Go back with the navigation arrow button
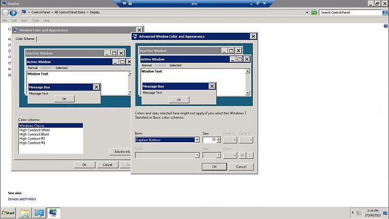This screenshot has width=389, height=219. [x=5, y=12]
